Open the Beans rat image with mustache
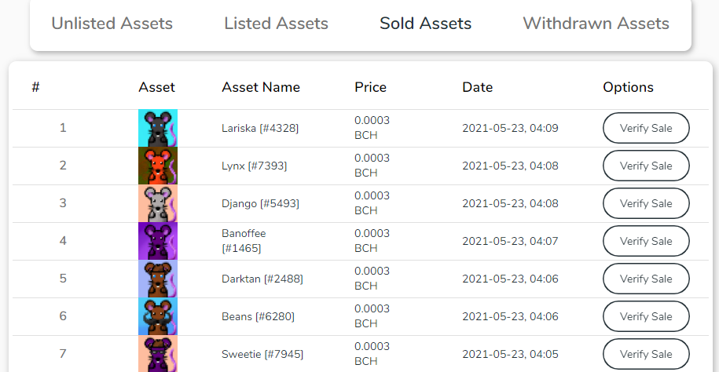This screenshot has width=719, height=372. tap(158, 316)
